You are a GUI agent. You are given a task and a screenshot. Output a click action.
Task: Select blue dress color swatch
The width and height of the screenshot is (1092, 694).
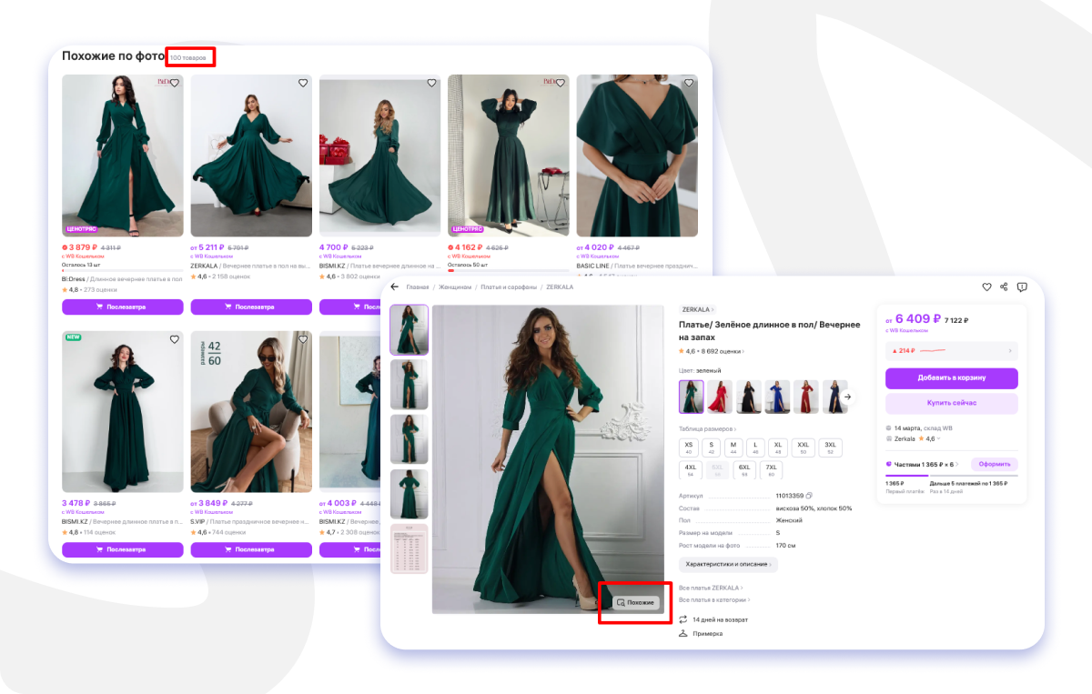pyautogui.click(x=777, y=397)
